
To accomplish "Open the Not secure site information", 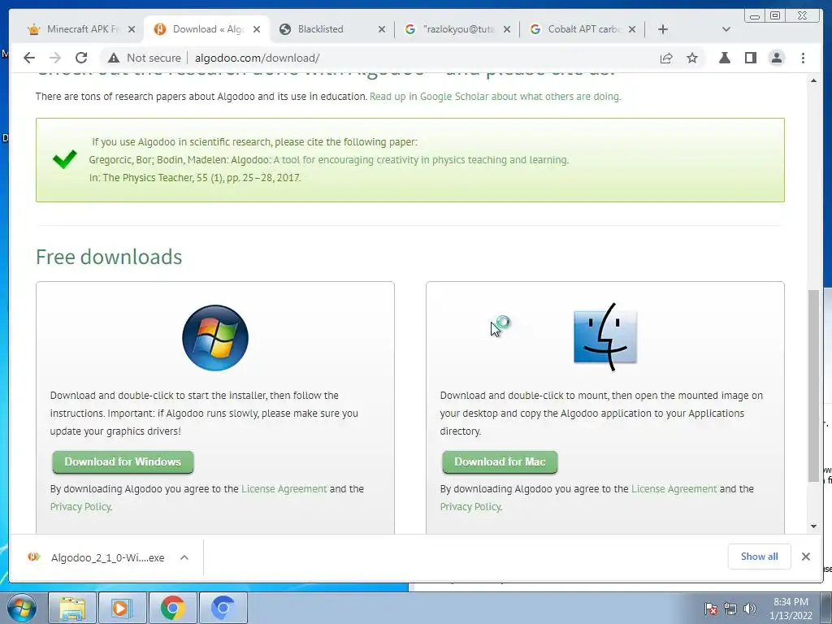I will 145,58.
